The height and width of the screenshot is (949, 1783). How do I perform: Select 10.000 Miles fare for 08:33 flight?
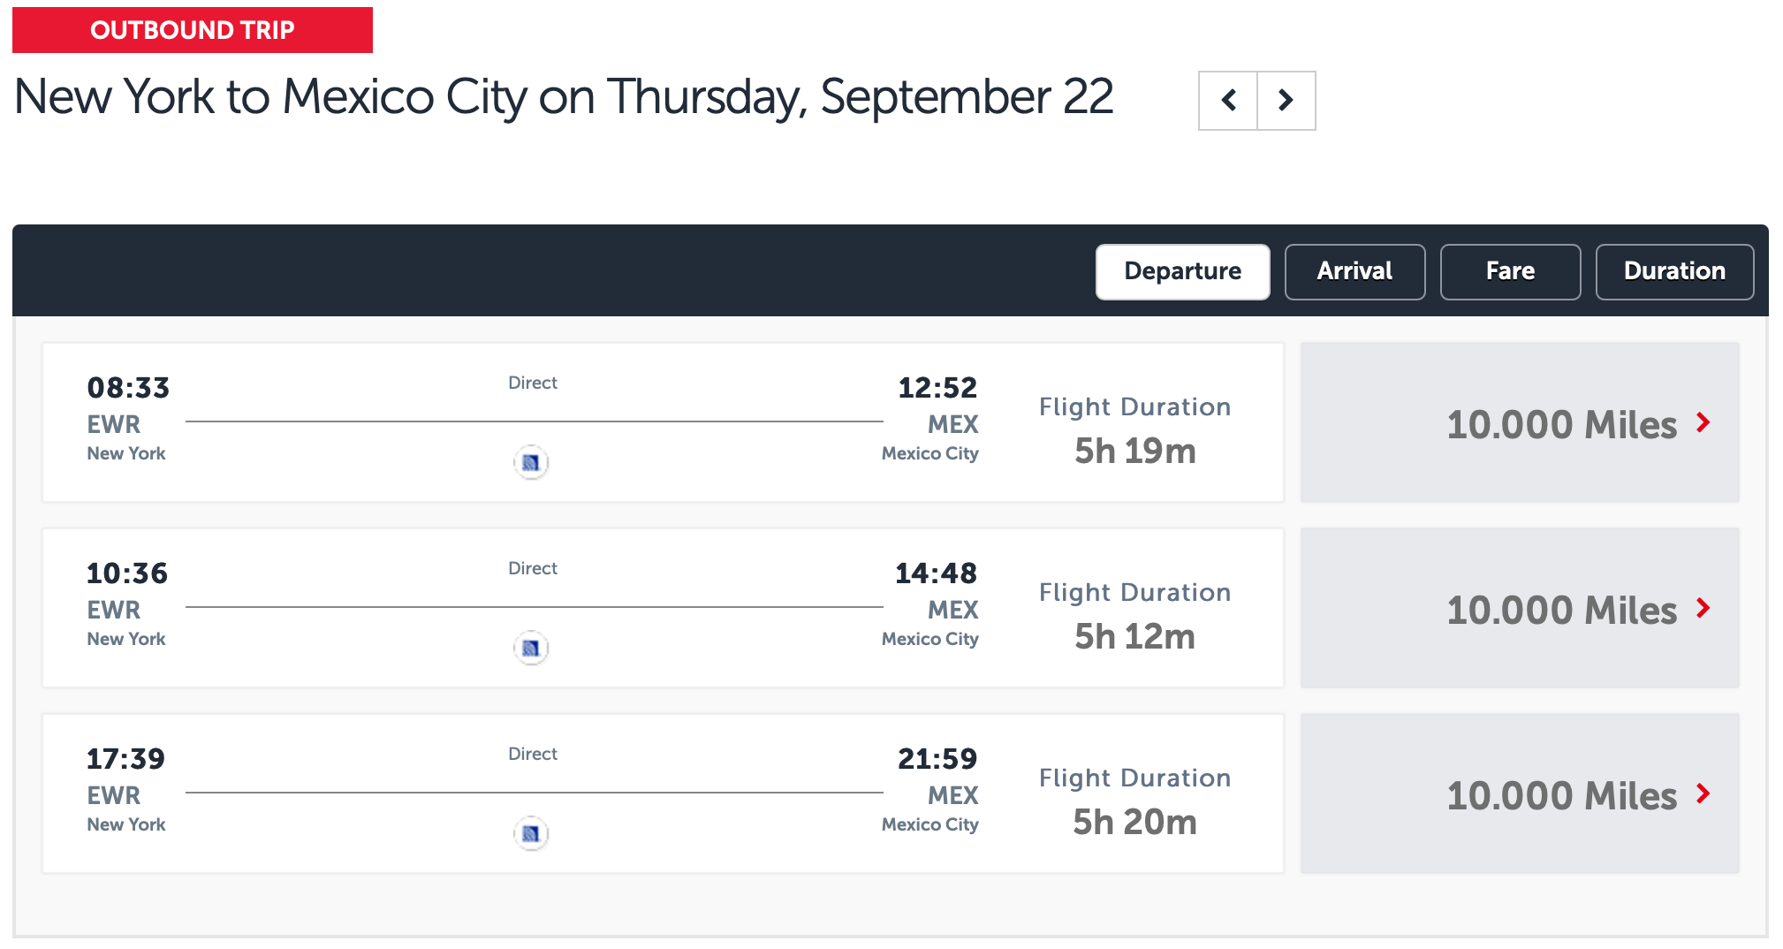[x=1560, y=425]
